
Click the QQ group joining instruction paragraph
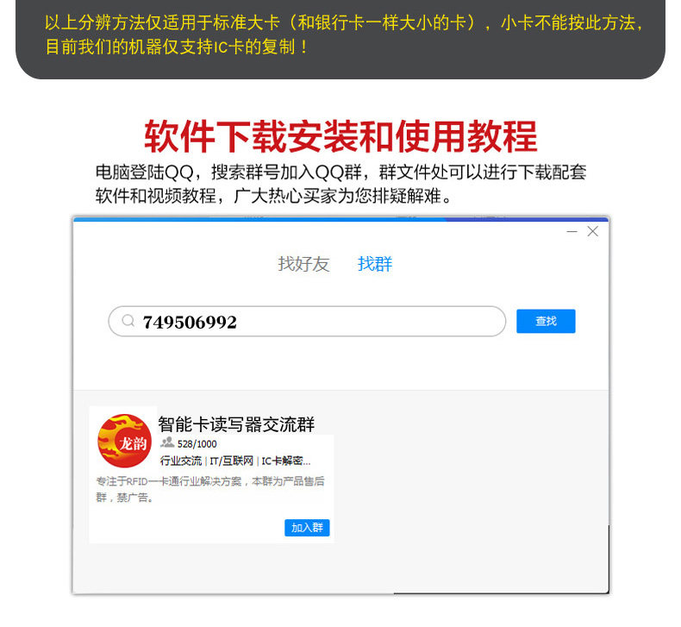tap(341, 185)
